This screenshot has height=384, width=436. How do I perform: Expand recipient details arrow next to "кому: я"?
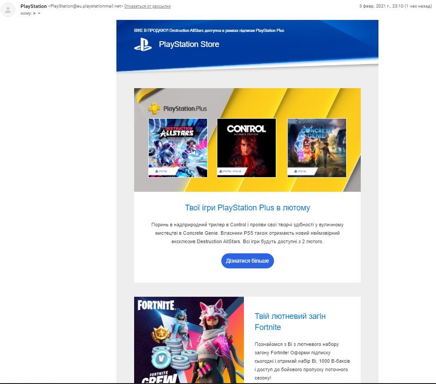(39, 13)
